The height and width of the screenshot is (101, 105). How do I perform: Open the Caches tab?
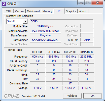(20, 11)
